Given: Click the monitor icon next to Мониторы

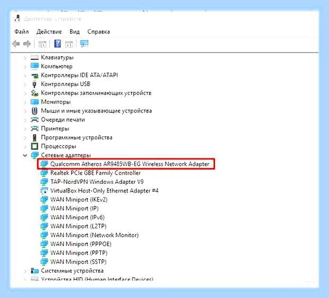Looking at the screenshot, I should 34,102.
